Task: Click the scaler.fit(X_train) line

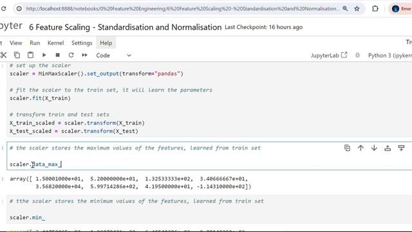Action: (40, 98)
